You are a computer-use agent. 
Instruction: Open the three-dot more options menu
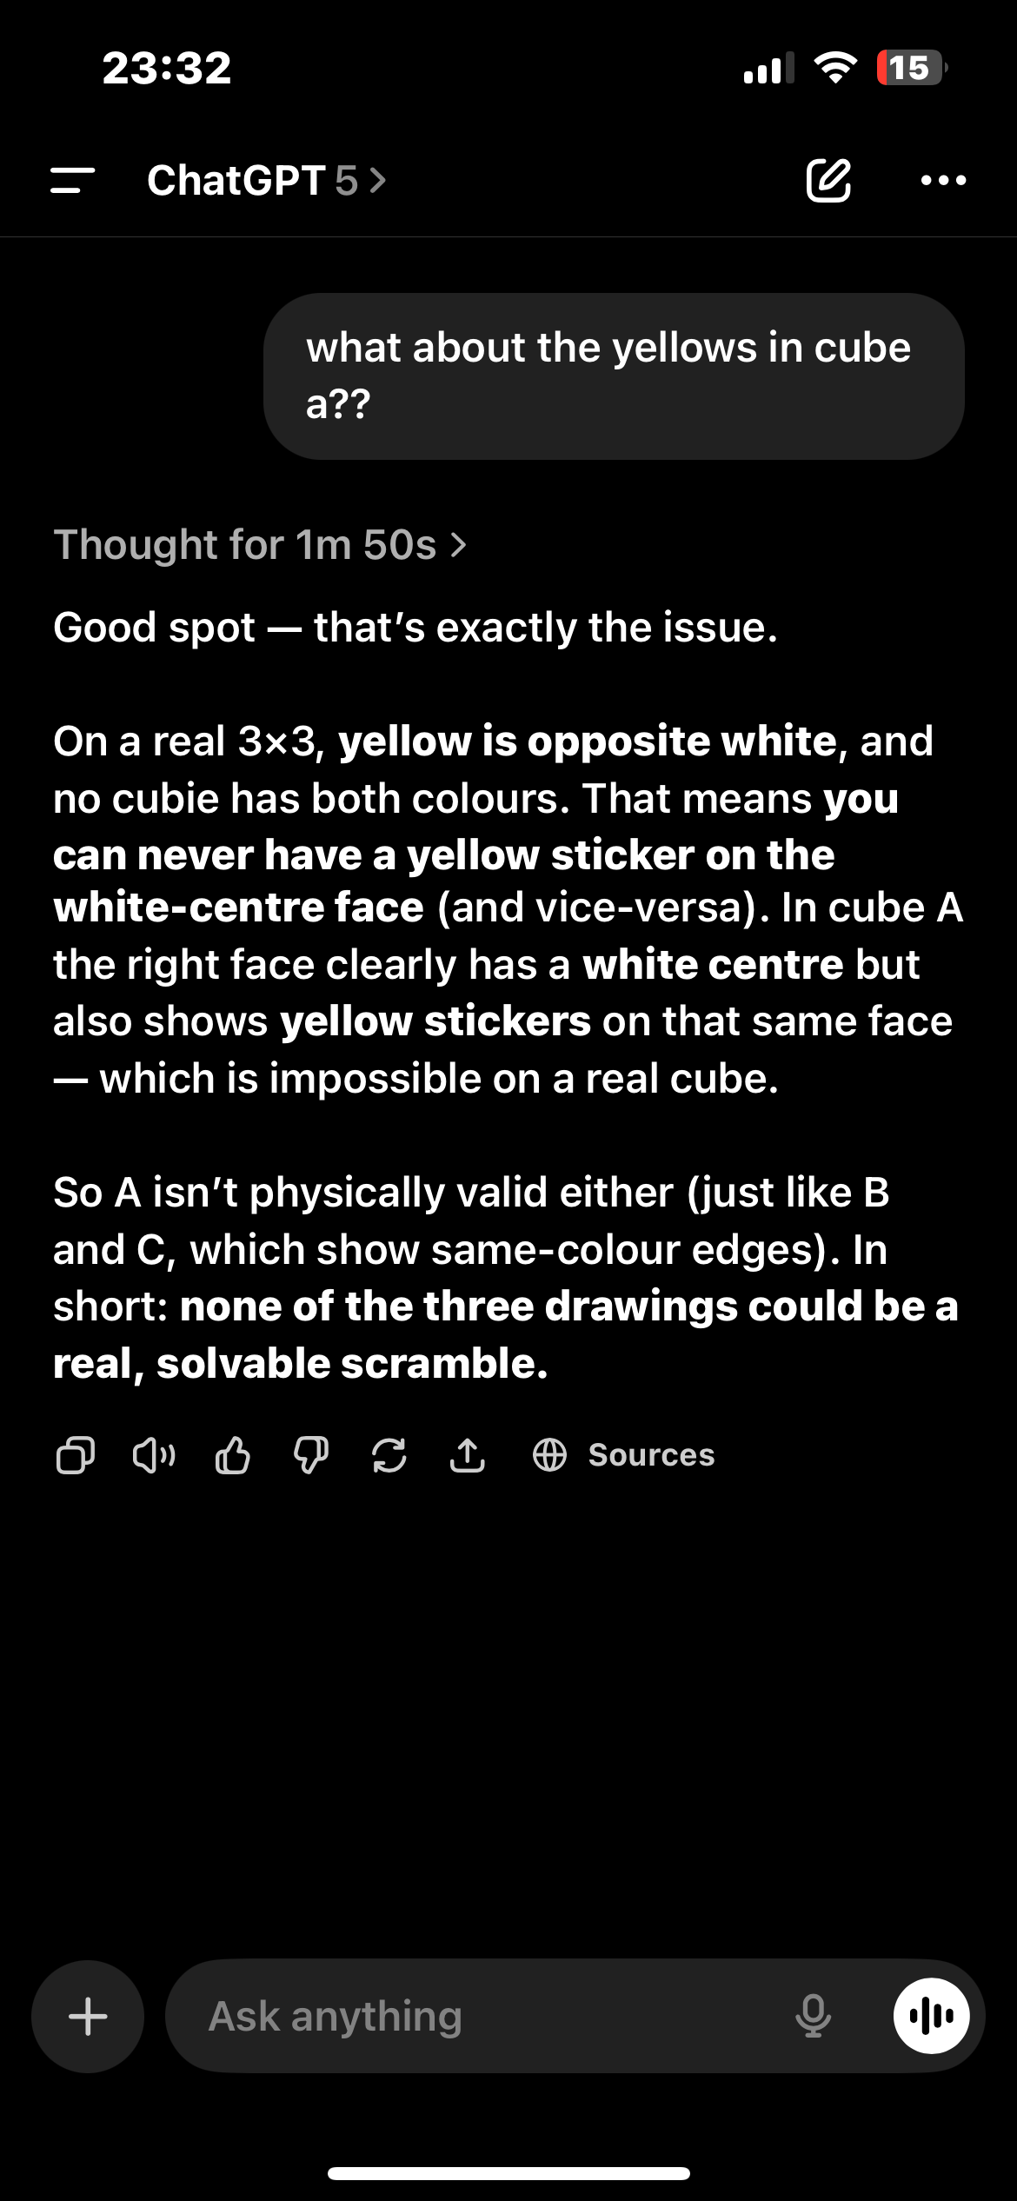click(943, 181)
